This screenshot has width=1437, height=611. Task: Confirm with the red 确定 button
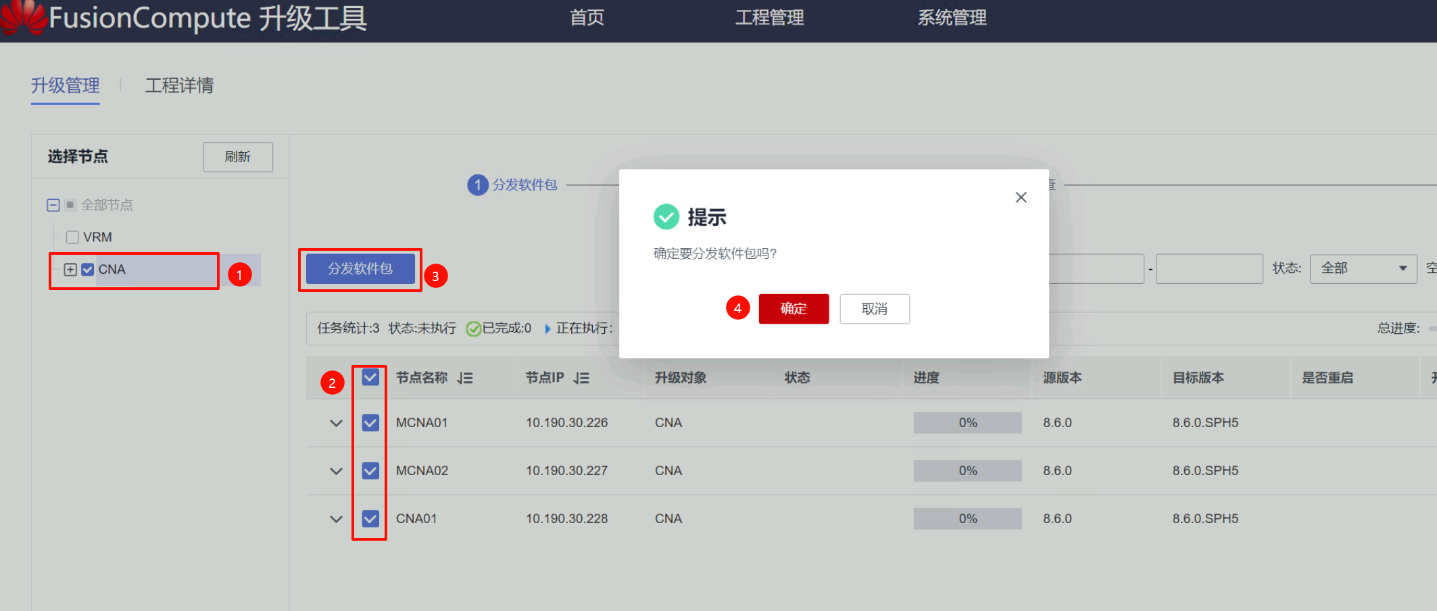click(794, 309)
